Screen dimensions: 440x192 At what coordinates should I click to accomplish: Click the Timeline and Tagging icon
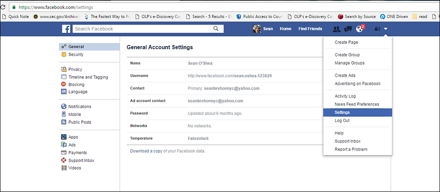click(x=64, y=77)
